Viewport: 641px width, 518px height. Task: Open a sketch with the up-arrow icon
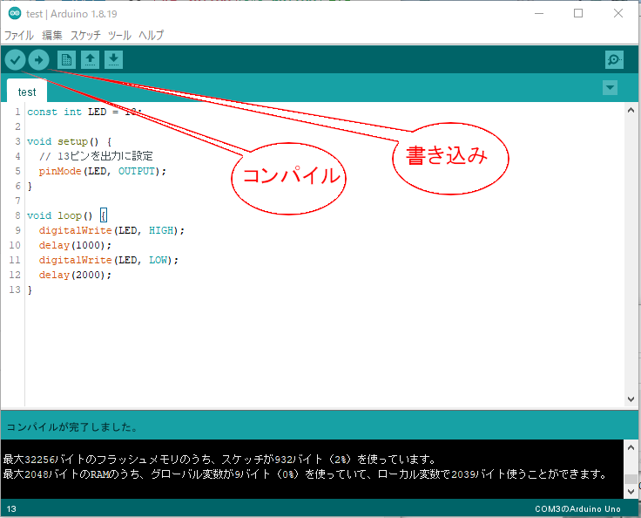coord(90,59)
